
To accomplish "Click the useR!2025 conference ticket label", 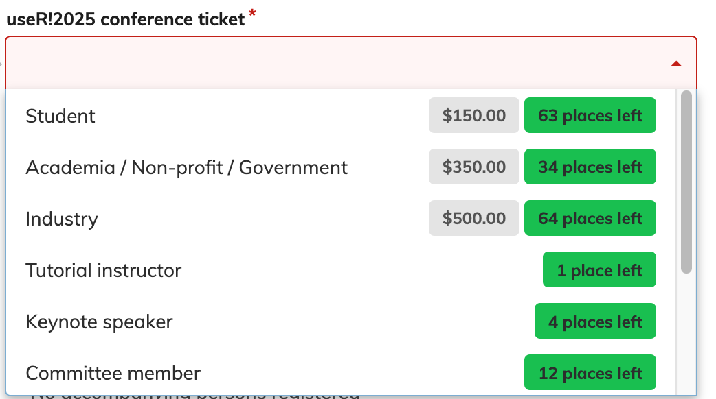I will coord(126,20).
